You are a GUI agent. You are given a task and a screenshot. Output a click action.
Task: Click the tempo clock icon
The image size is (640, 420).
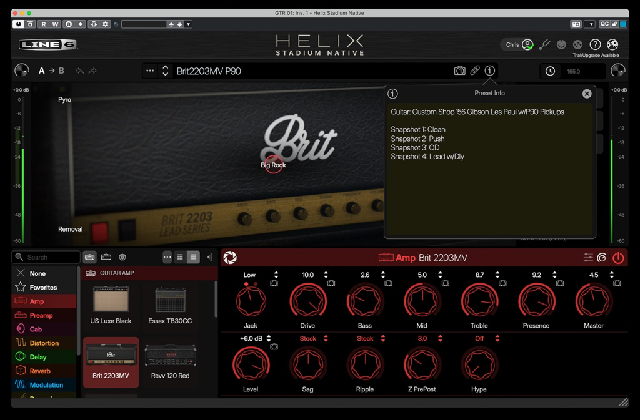550,71
